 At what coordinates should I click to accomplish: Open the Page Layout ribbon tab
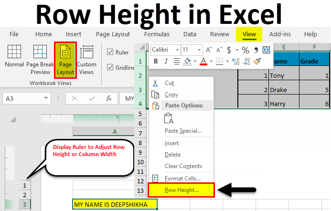click(x=113, y=34)
